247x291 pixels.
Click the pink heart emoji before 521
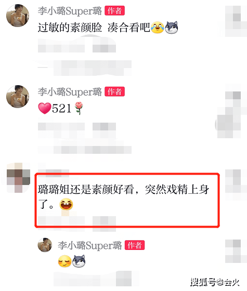45,108
